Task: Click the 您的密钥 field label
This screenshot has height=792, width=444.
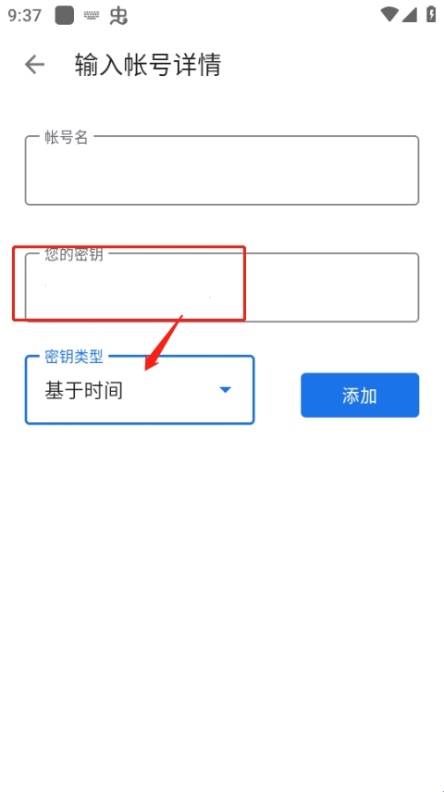Action: pos(74,255)
